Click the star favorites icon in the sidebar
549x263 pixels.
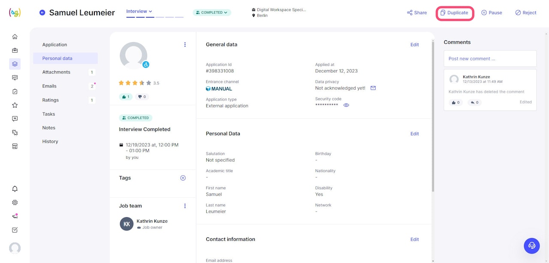click(15, 105)
